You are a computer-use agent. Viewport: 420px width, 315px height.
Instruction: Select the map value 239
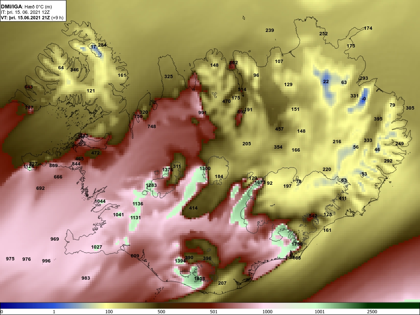[270, 30]
